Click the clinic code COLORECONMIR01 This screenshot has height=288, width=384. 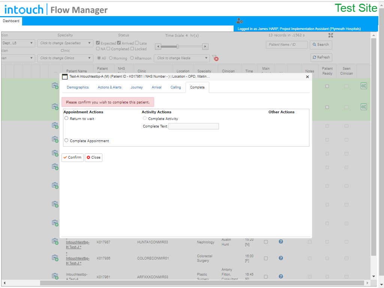153,258
